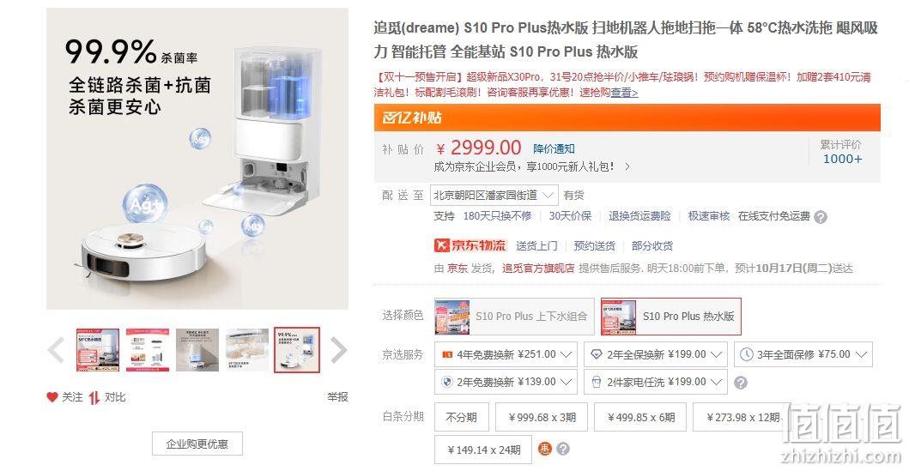909x471 pixels.
Task: Expand 3年全面保修 ¥75.00 service dropdown
Action: (803, 354)
